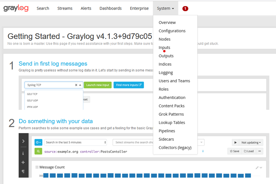Screen dimensions: 276x184
Task: Clear the Syslog TCP selection with X
Action: pyautogui.click(x=76, y=85)
